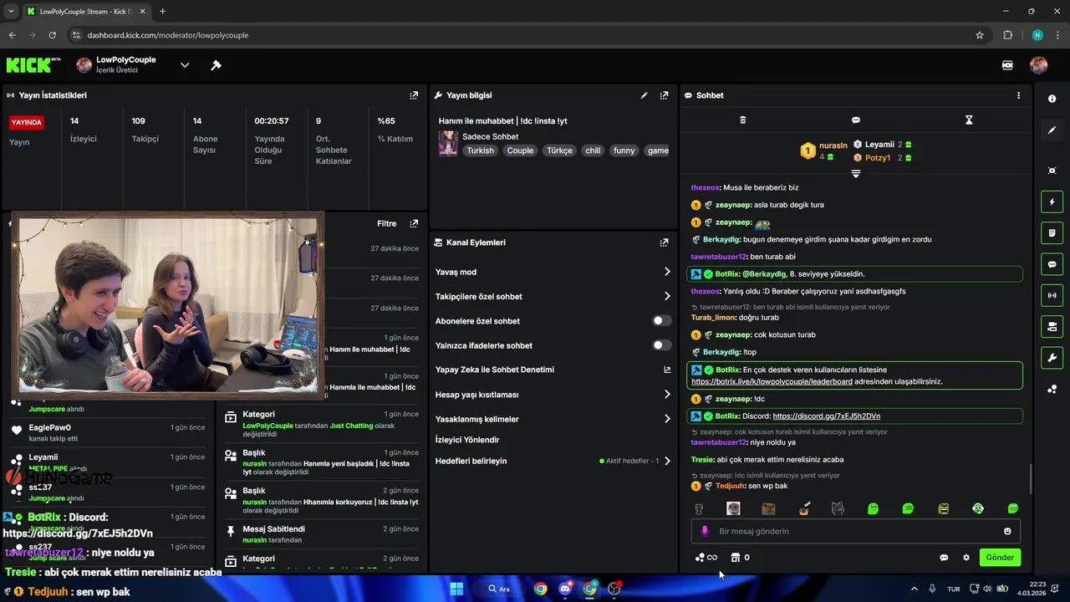Open the Filtre option in activity feed
1070x602 pixels.
[x=386, y=223]
